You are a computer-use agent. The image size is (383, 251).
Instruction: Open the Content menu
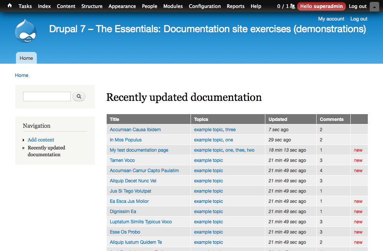pos(66,6)
